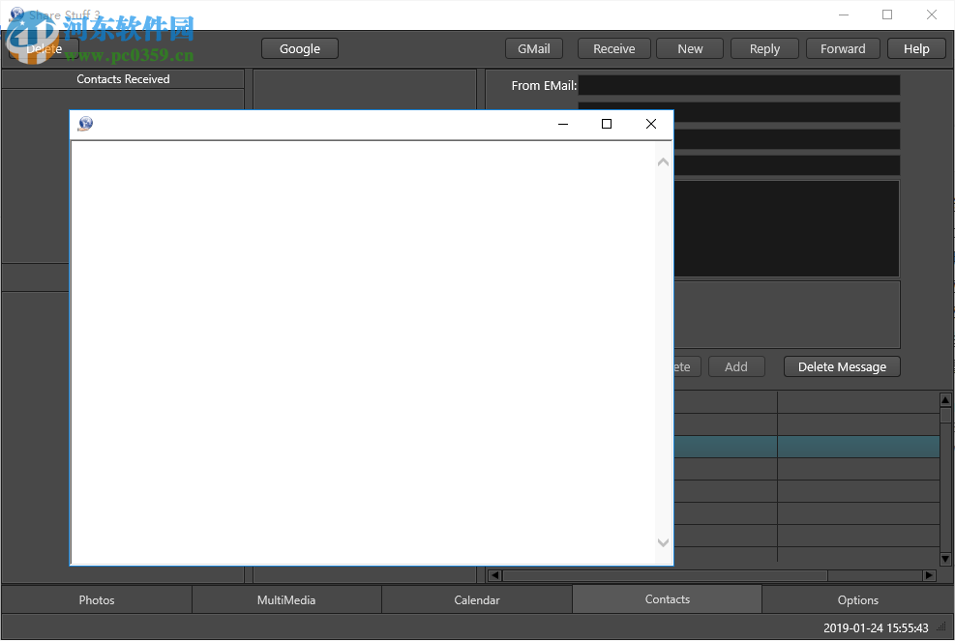
Task: Click the Add button
Action: pyautogui.click(x=735, y=367)
